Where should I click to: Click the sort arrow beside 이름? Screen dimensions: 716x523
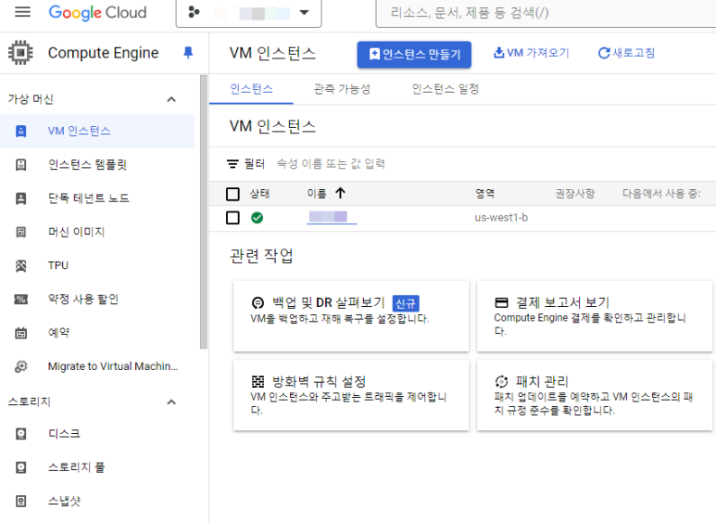point(340,194)
